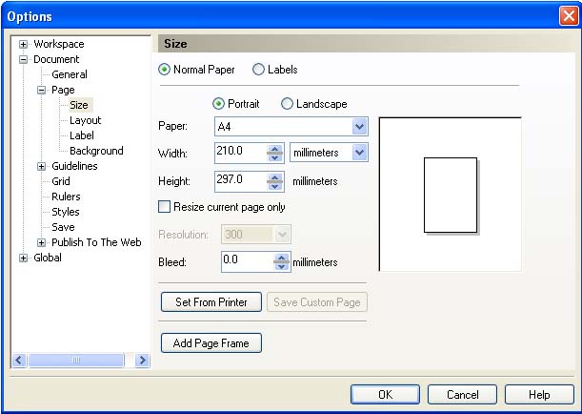582x414 pixels.
Task: Decrease Bleed with down arrow
Action: pos(281,266)
